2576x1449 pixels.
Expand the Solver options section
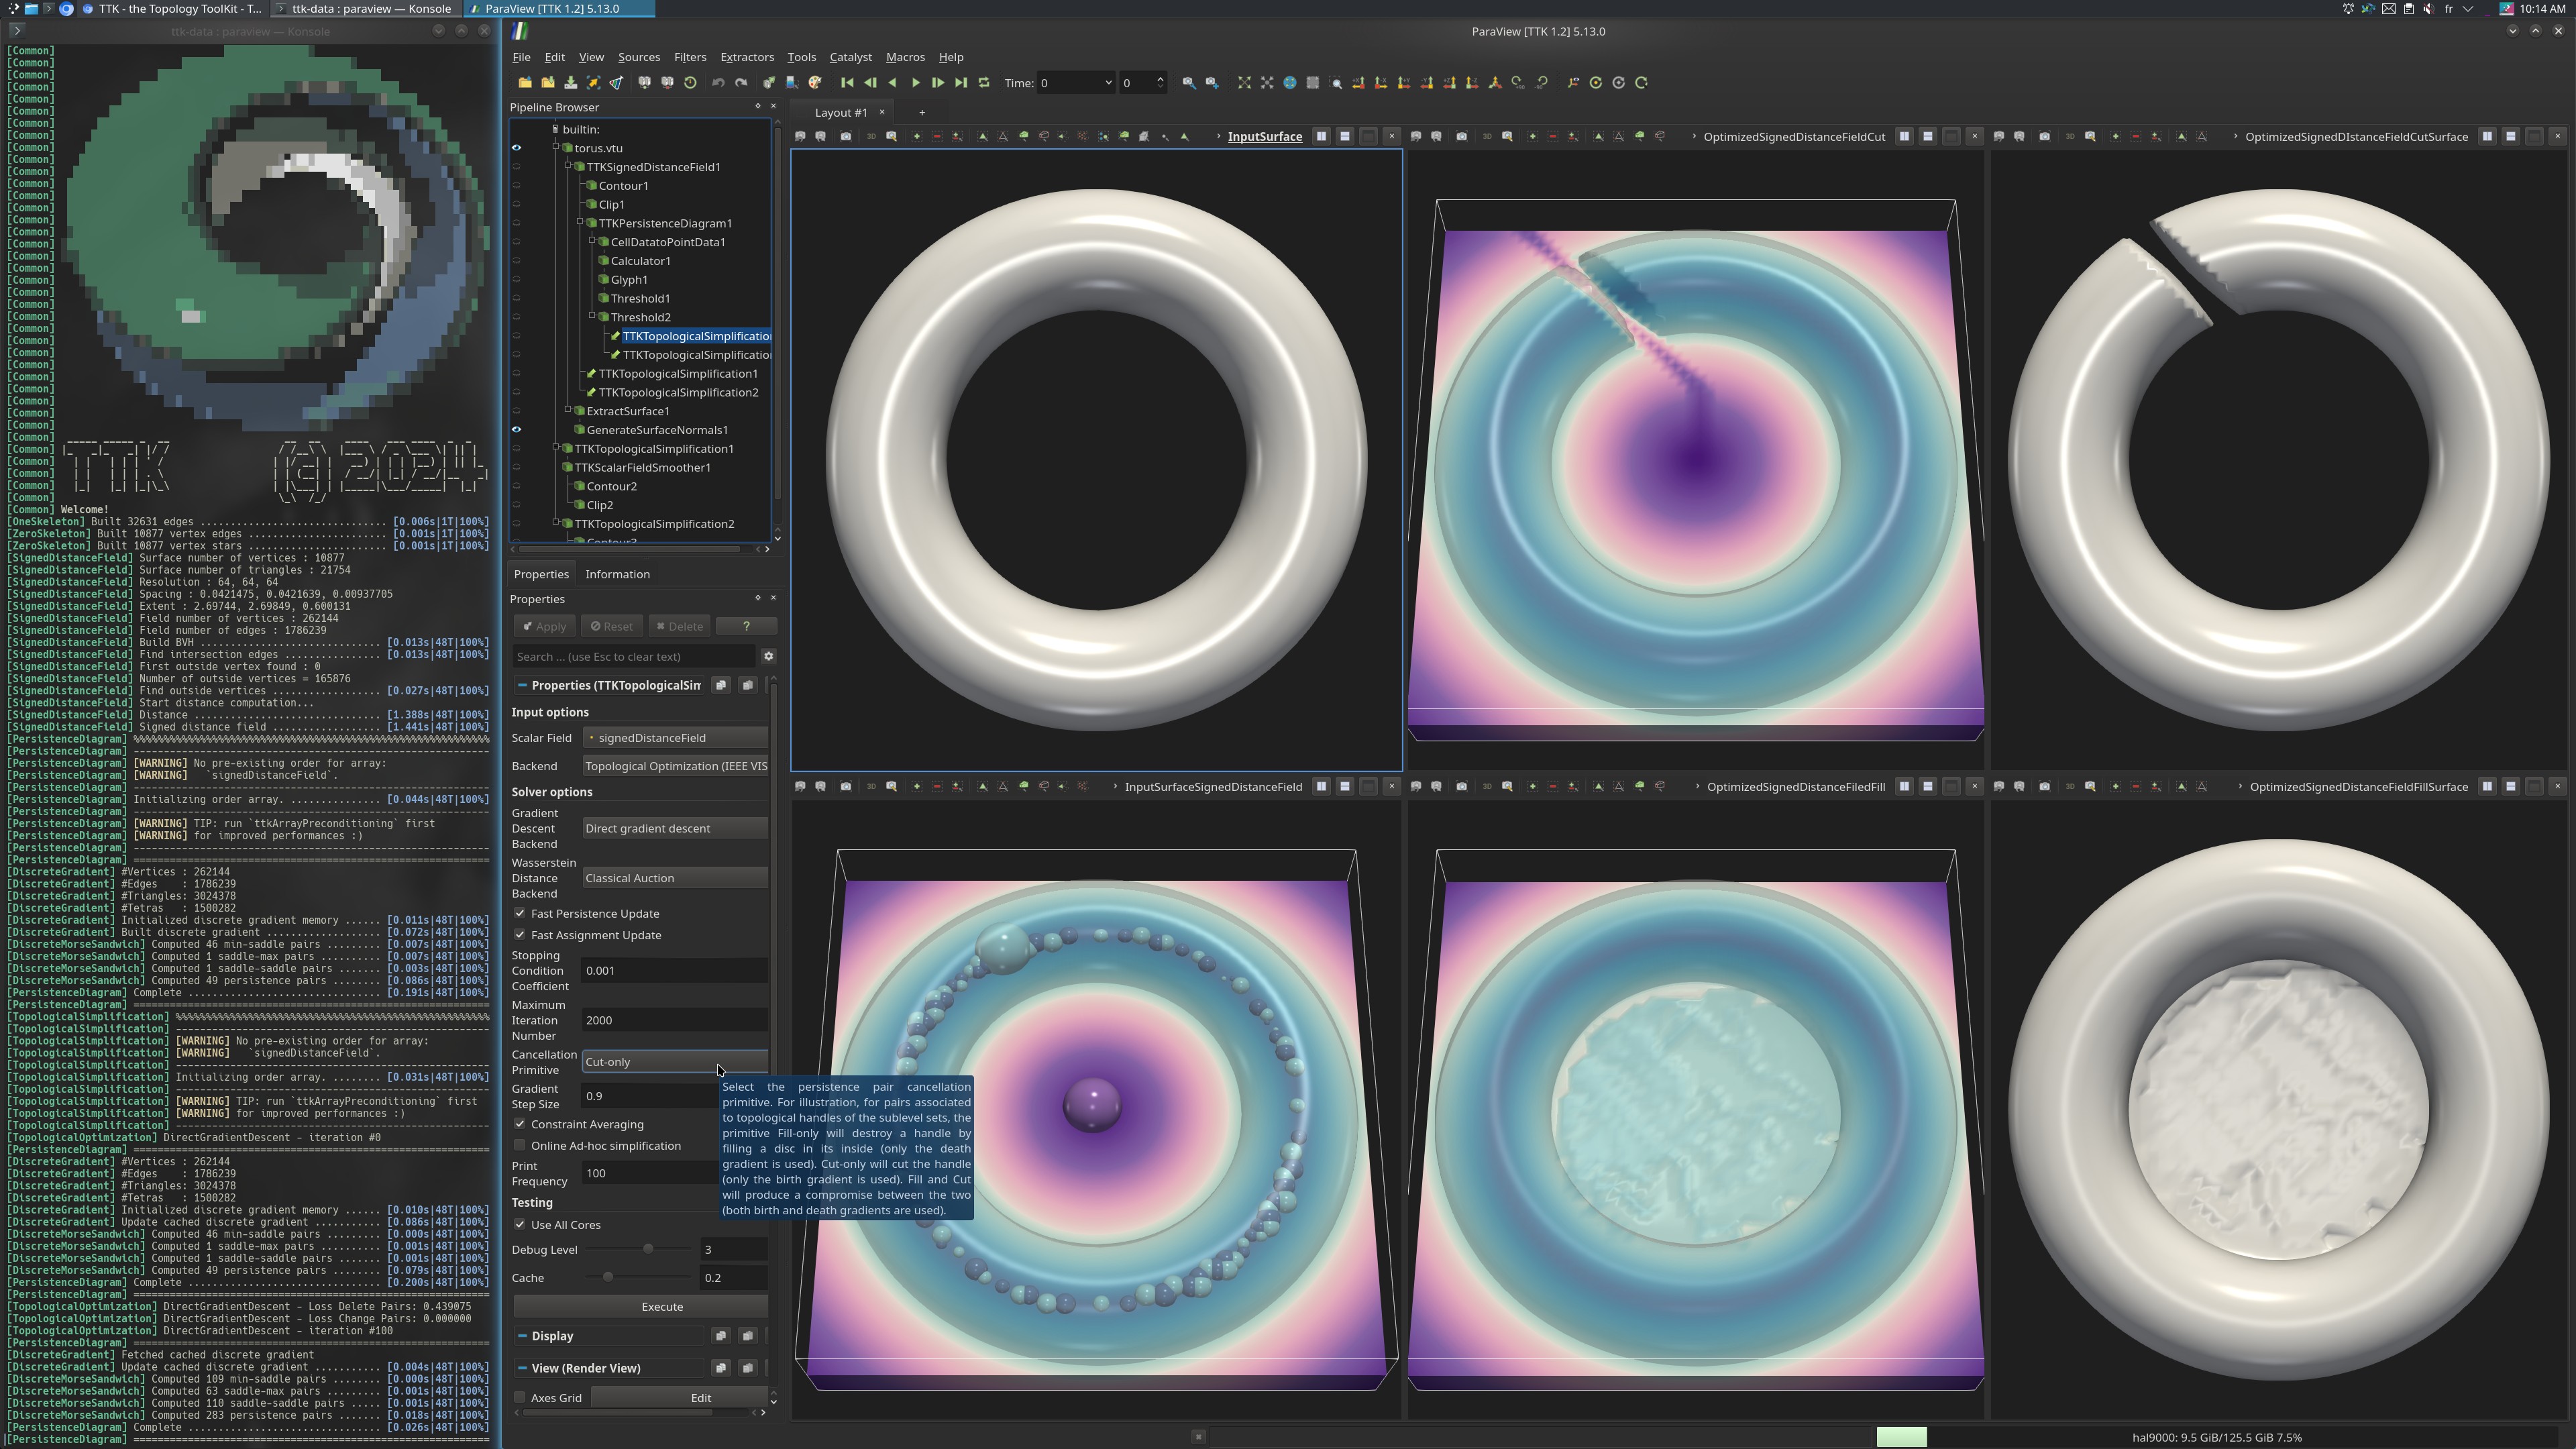pyautogui.click(x=550, y=791)
